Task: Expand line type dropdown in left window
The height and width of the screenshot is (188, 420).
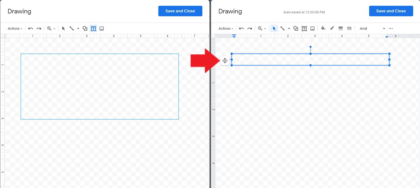Action: click(78, 29)
